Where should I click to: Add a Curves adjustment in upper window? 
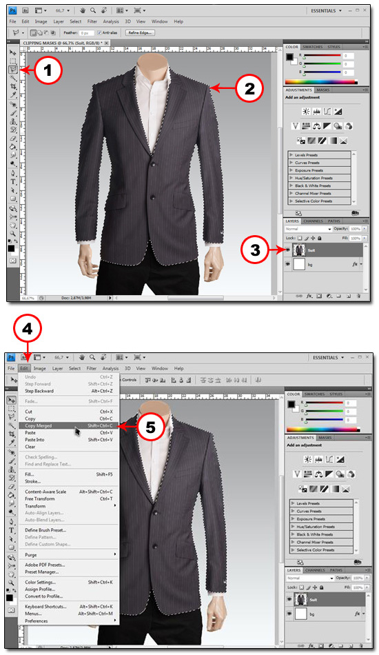327,112
